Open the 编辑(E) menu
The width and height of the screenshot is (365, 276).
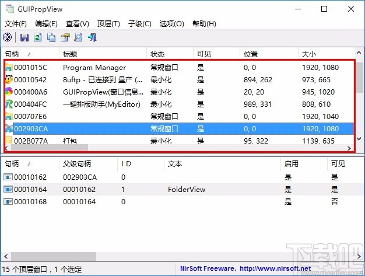[x=46, y=24]
